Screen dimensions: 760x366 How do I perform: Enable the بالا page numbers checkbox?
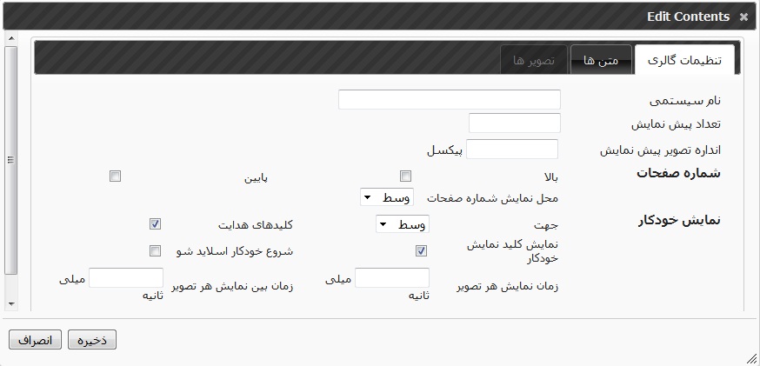coord(406,176)
